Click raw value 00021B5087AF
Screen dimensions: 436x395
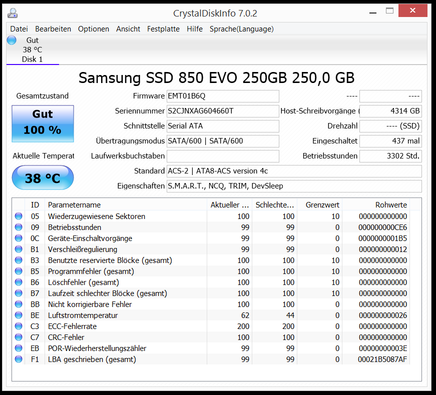[x=382, y=359]
